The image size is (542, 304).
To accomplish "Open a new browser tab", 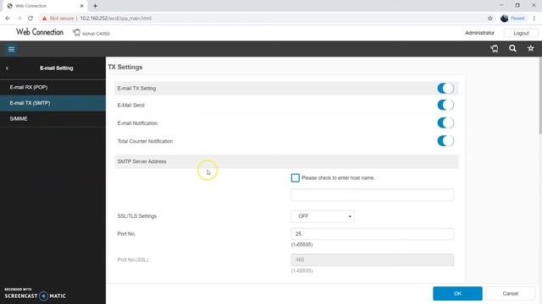I will pyautogui.click(x=95, y=6).
